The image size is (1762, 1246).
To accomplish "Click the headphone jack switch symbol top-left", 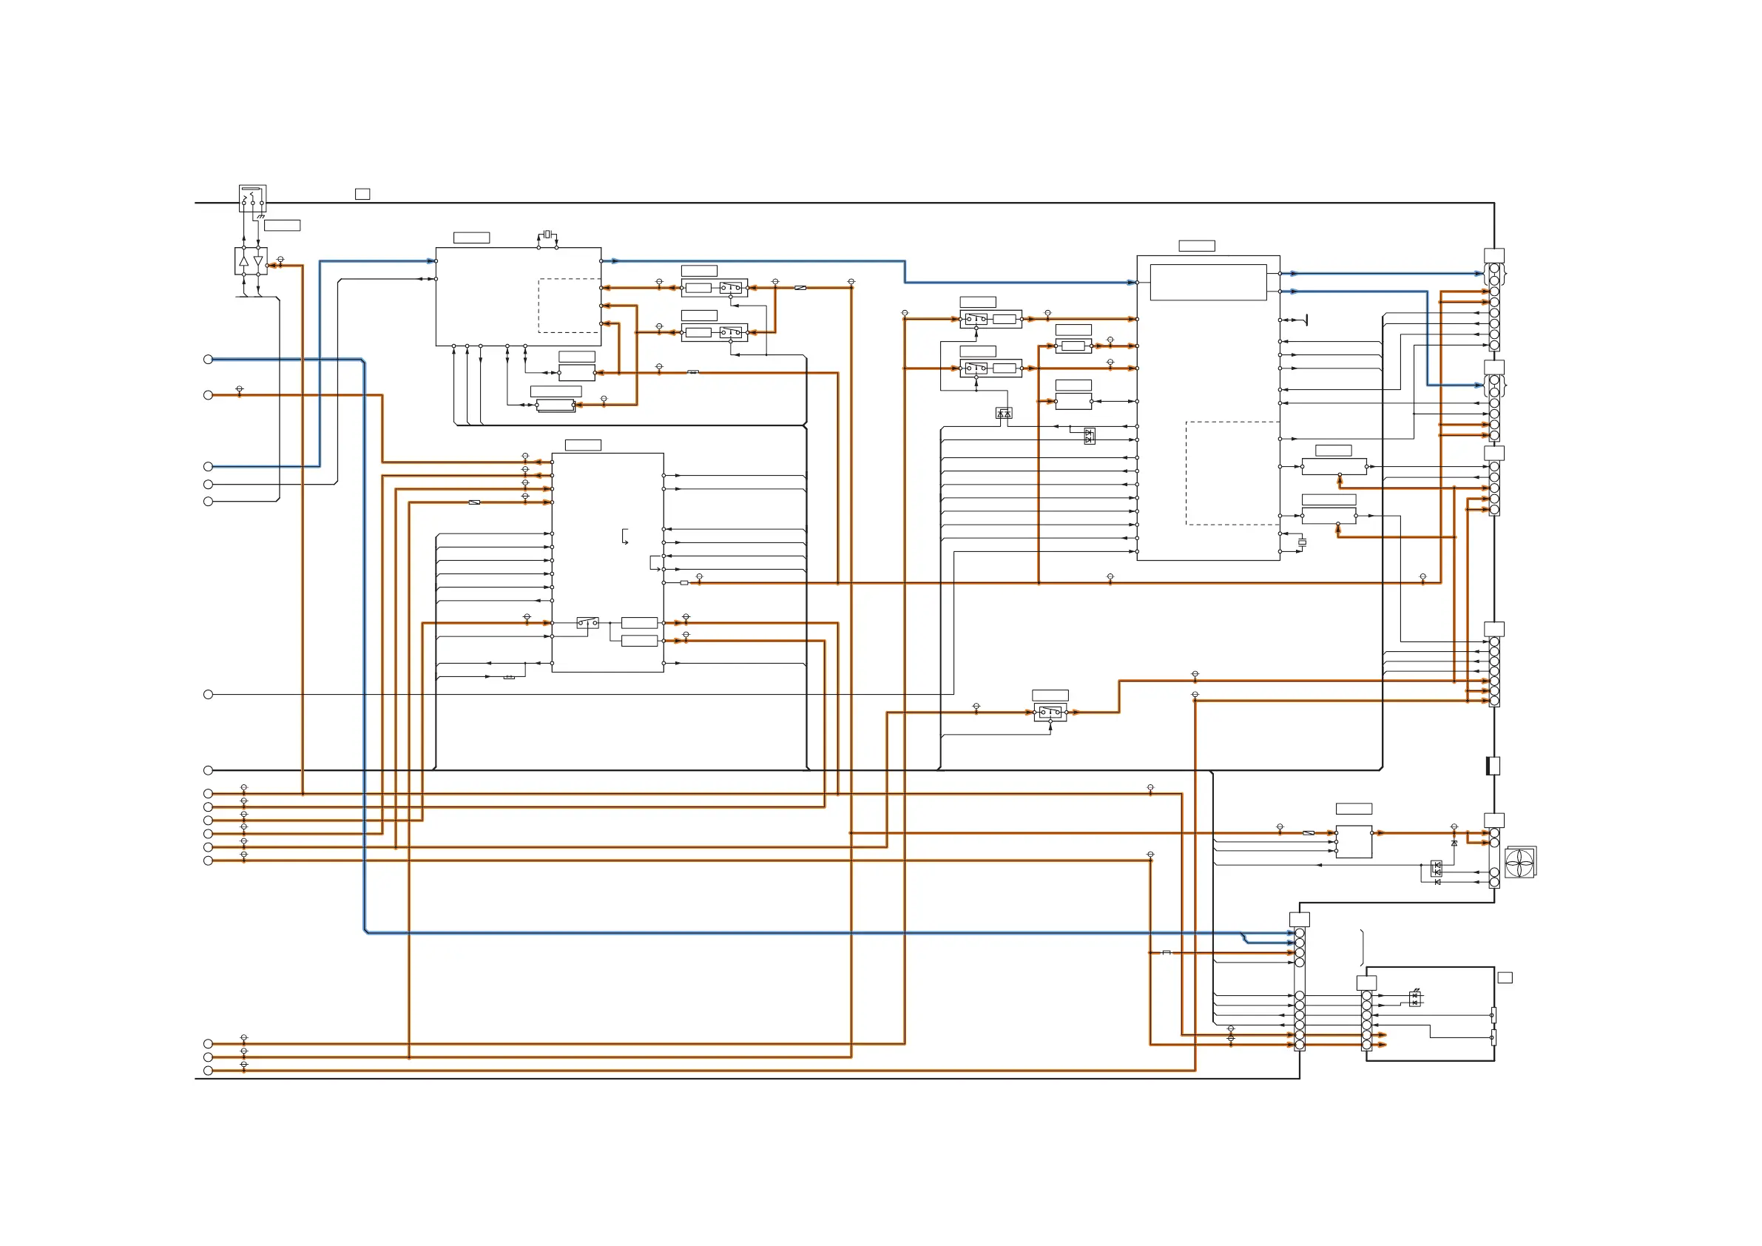I will (252, 199).
